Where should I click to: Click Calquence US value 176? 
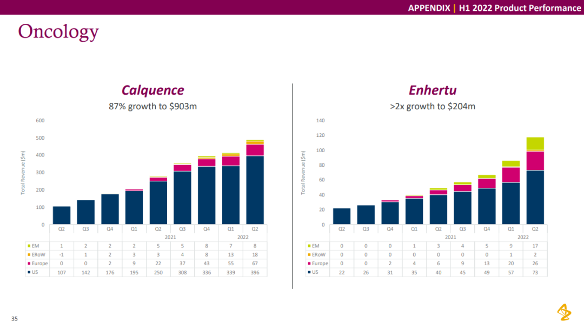point(110,272)
